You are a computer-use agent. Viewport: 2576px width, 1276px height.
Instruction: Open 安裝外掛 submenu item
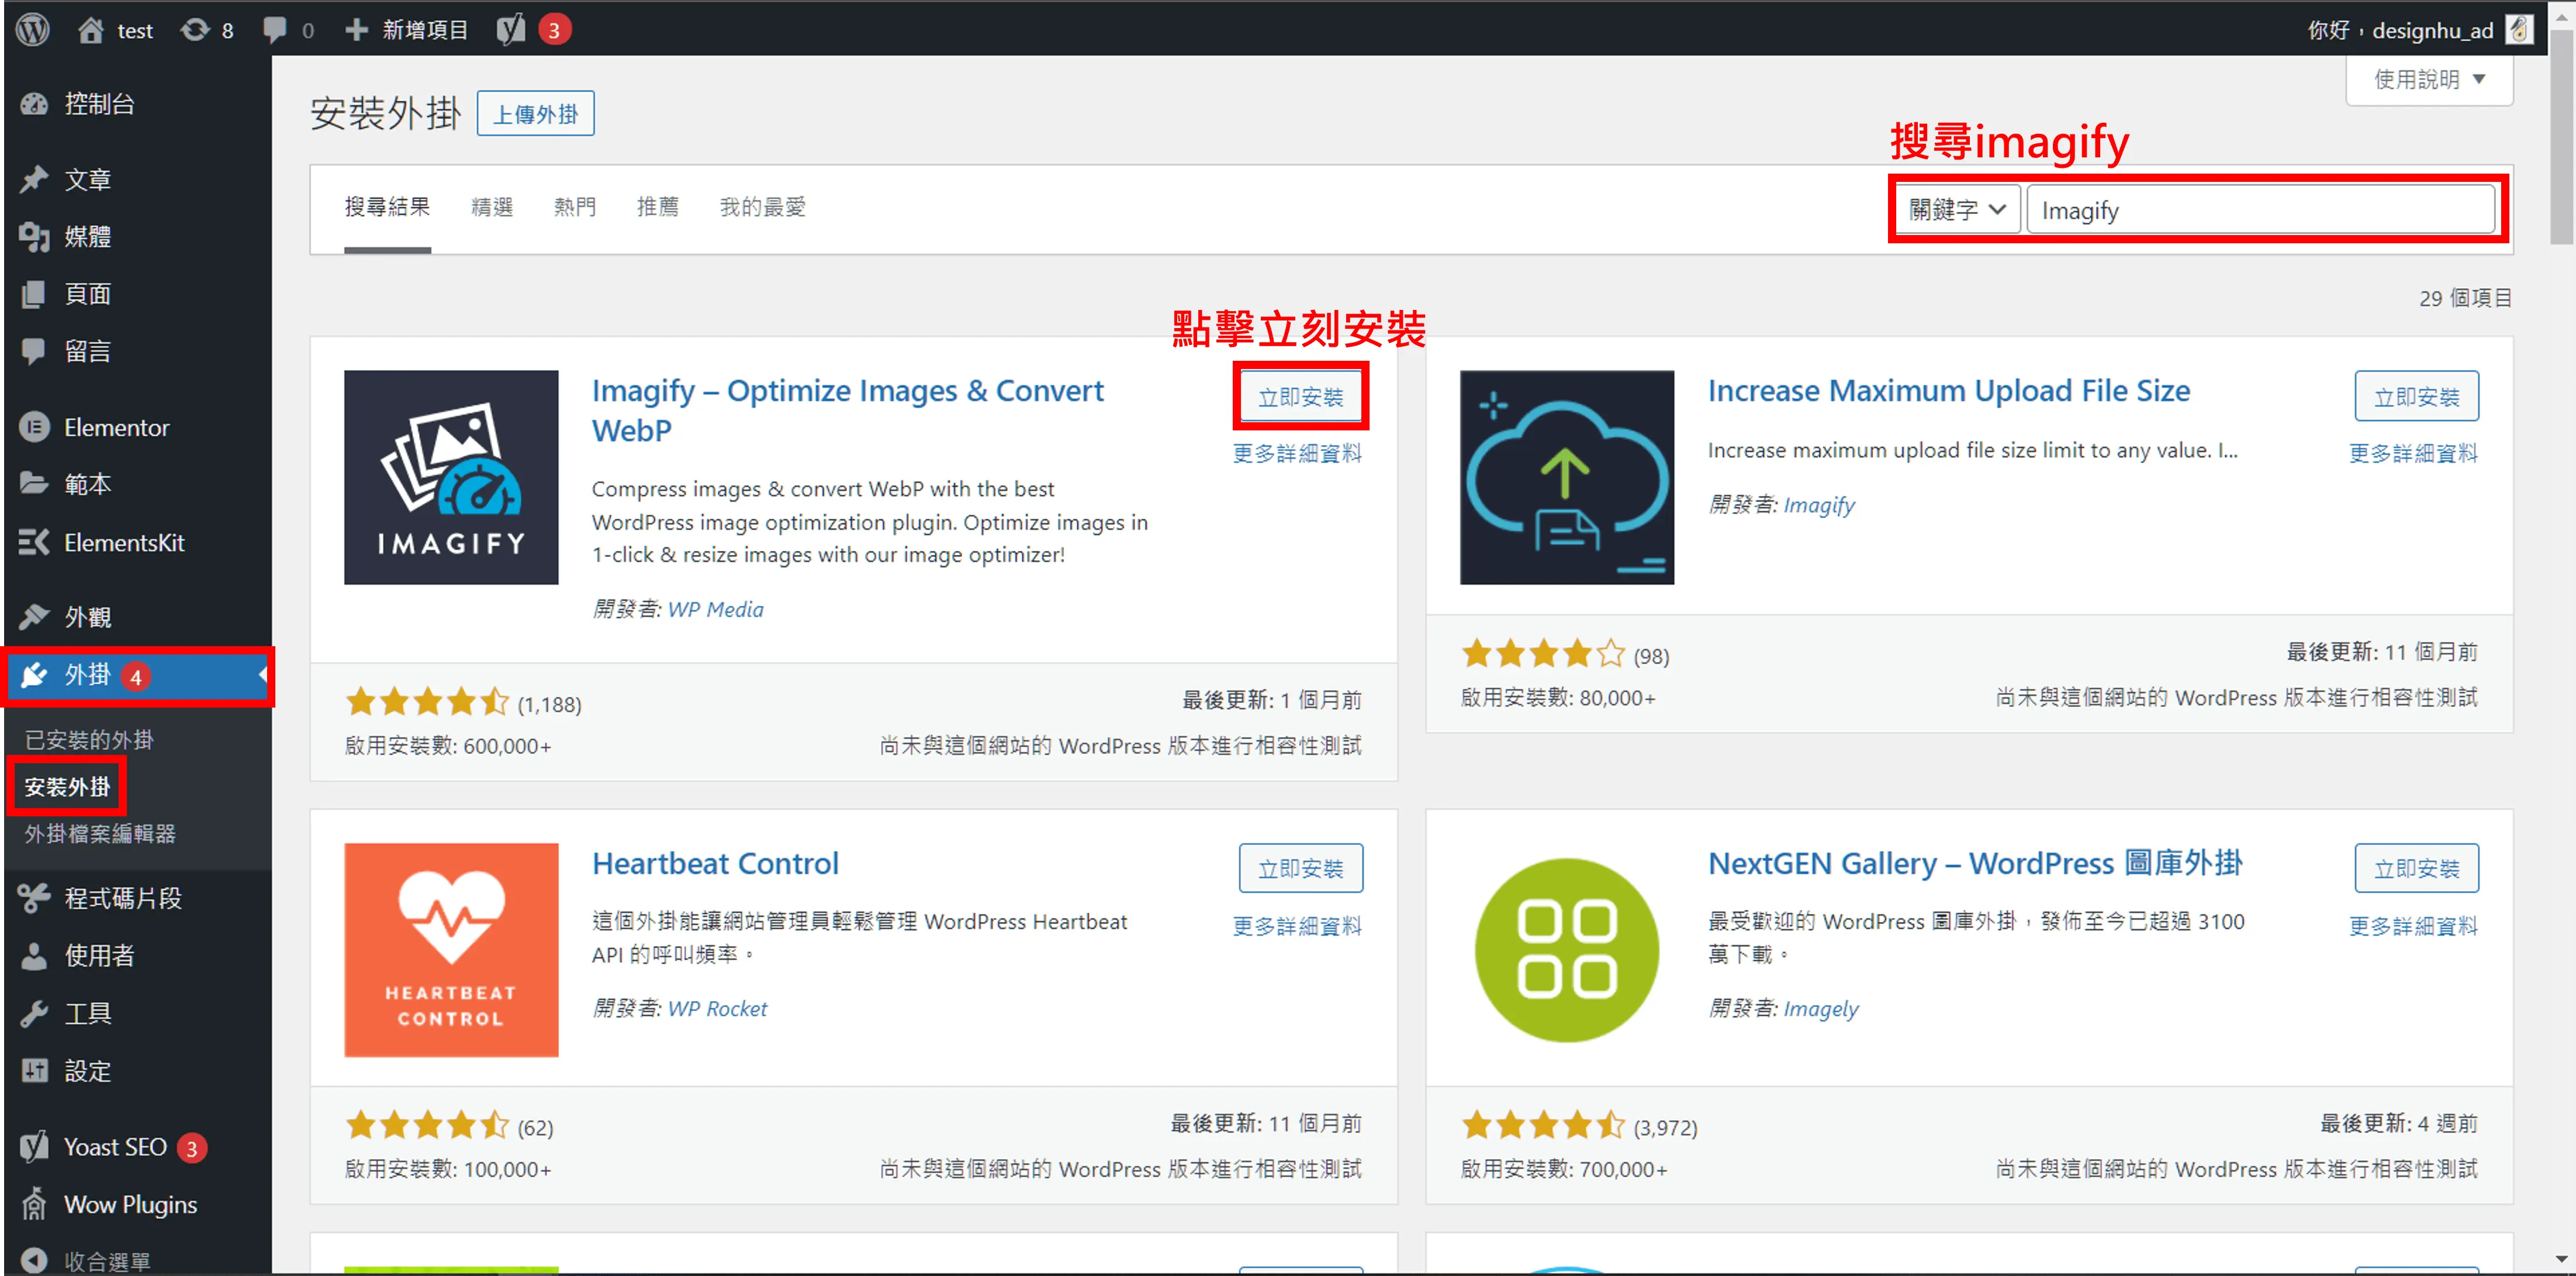tap(67, 787)
